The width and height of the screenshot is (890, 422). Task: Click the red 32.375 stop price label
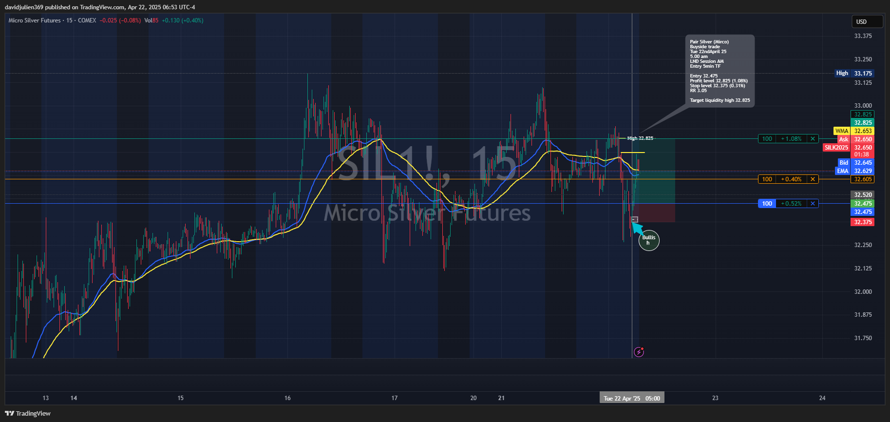(x=863, y=222)
